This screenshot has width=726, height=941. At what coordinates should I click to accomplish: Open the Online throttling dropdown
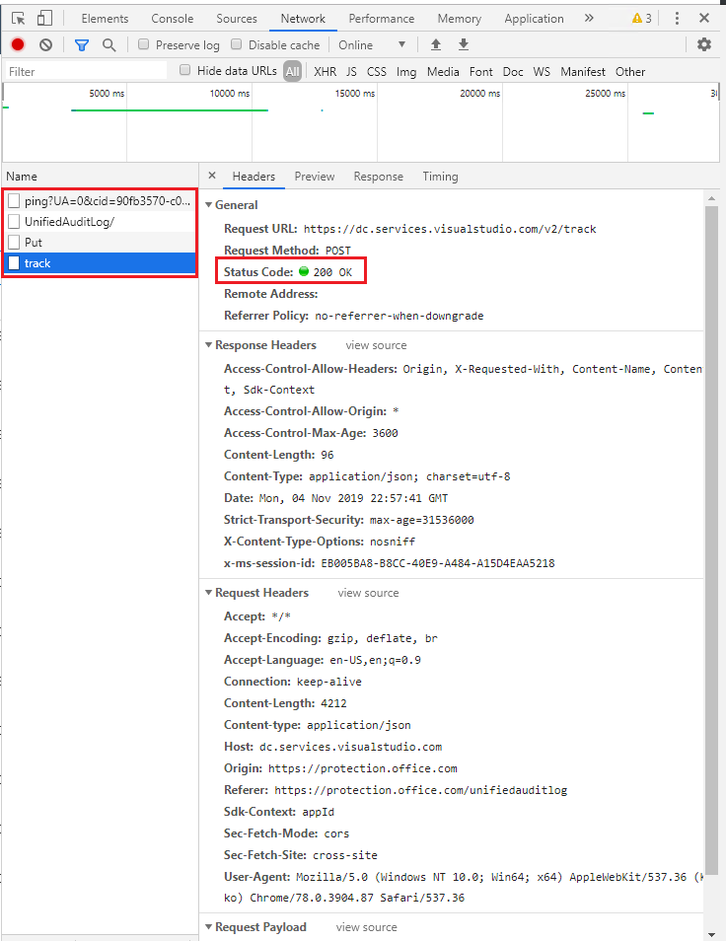(x=372, y=45)
